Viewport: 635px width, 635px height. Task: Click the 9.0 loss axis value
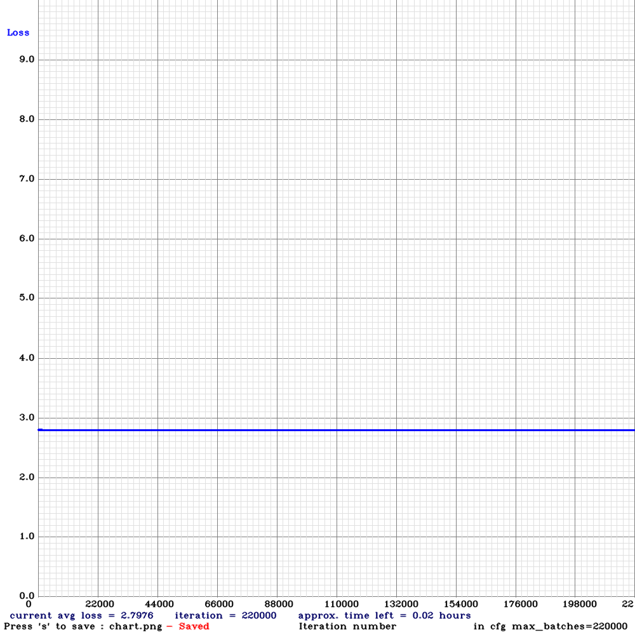[27, 60]
